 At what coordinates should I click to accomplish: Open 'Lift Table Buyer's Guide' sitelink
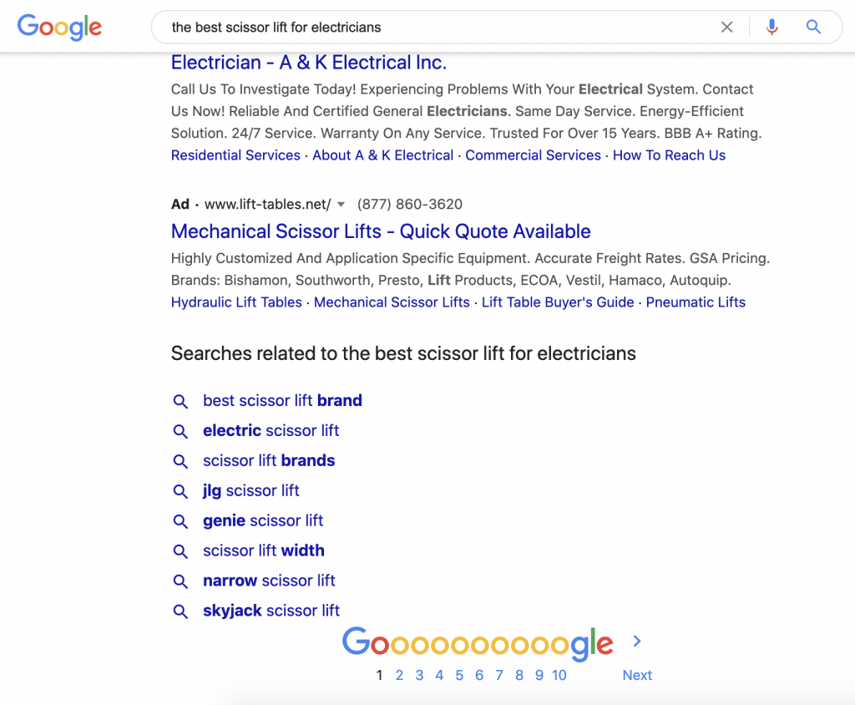point(558,302)
